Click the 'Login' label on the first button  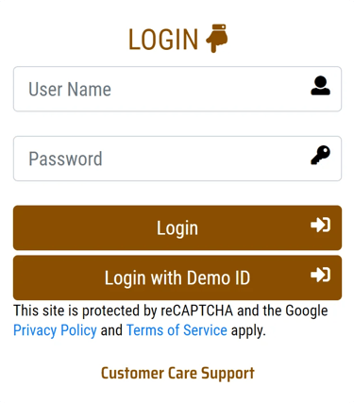177,228
